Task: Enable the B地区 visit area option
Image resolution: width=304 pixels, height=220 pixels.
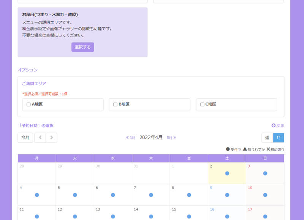Action: [115, 104]
